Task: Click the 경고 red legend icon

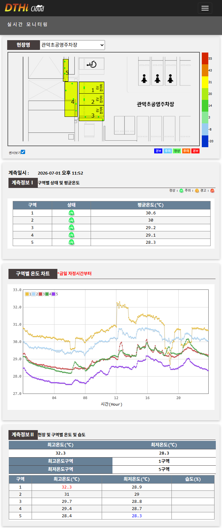Action: pos(212,191)
